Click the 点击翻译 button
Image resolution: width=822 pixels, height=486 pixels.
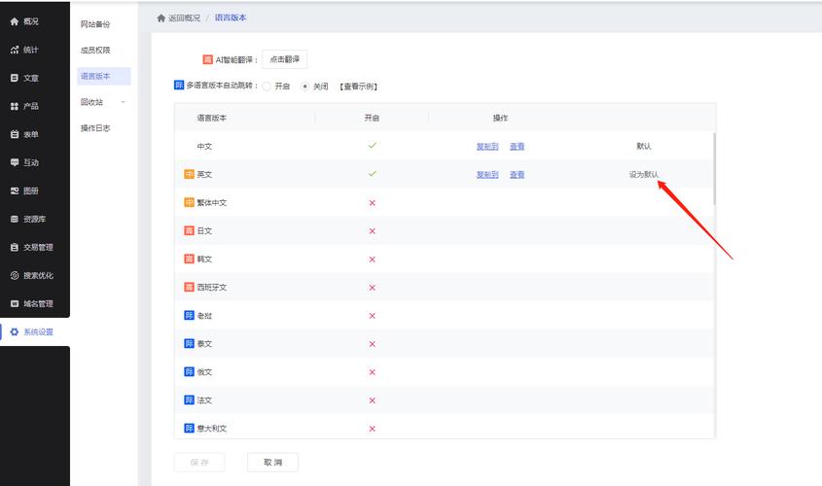click(284, 59)
